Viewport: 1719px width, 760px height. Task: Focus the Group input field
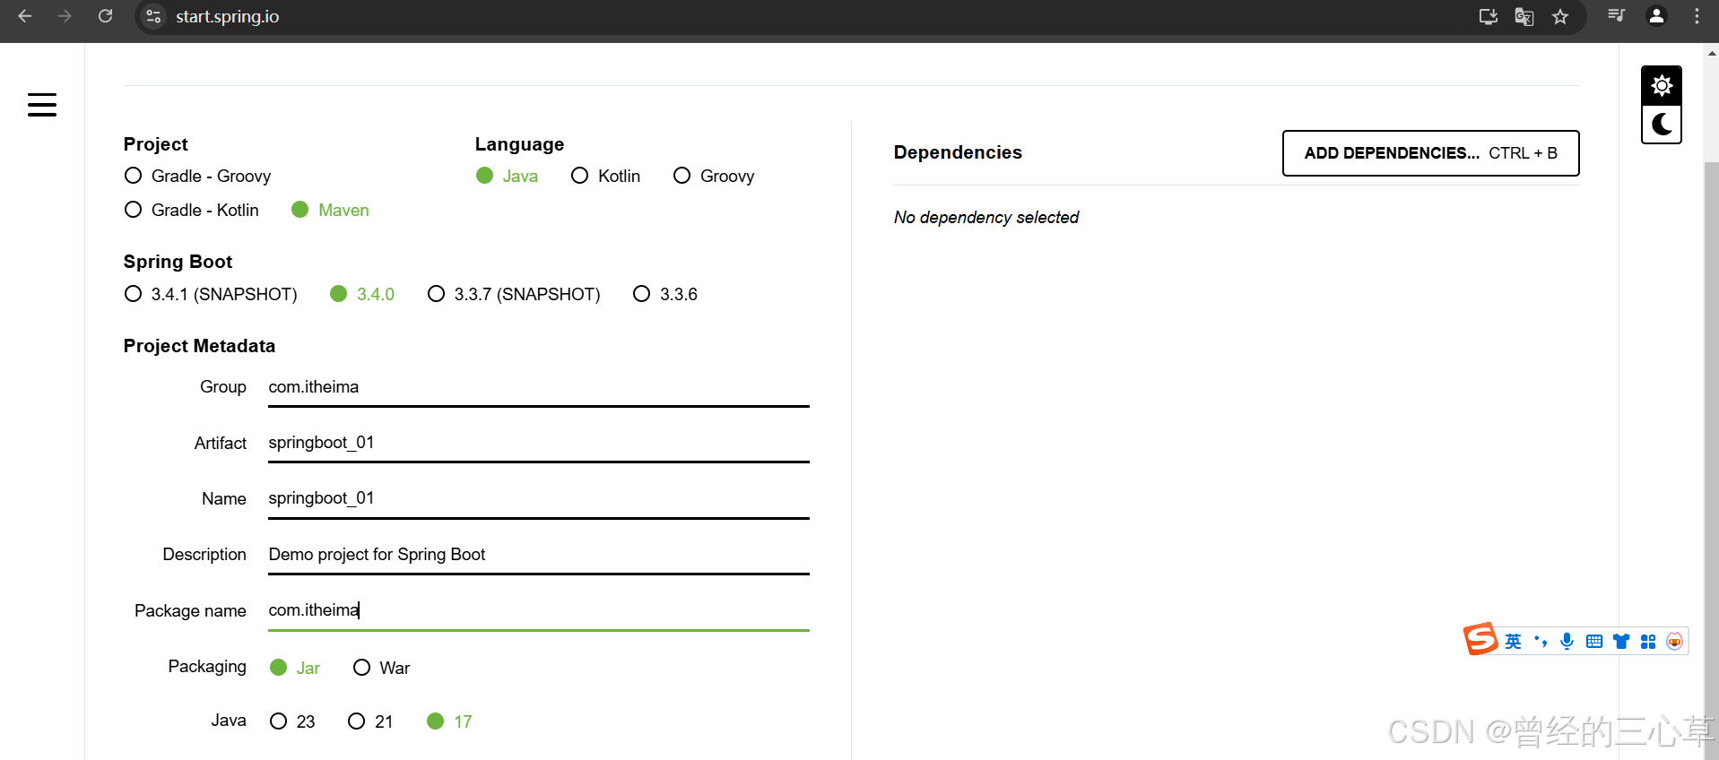pyautogui.click(x=538, y=387)
